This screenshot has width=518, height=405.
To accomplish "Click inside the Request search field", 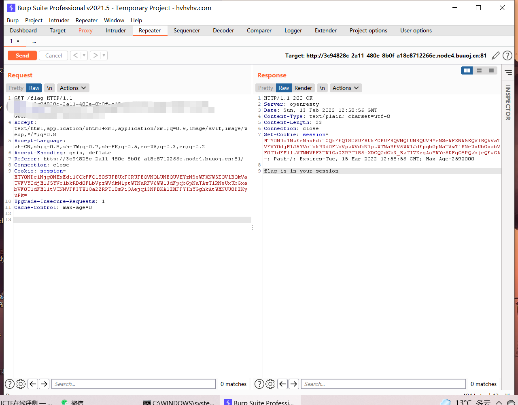I will click(x=134, y=384).
